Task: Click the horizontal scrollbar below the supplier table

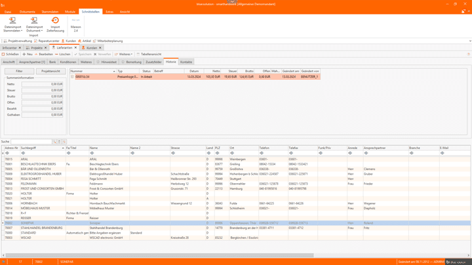Action: click(x=157, y=255)
